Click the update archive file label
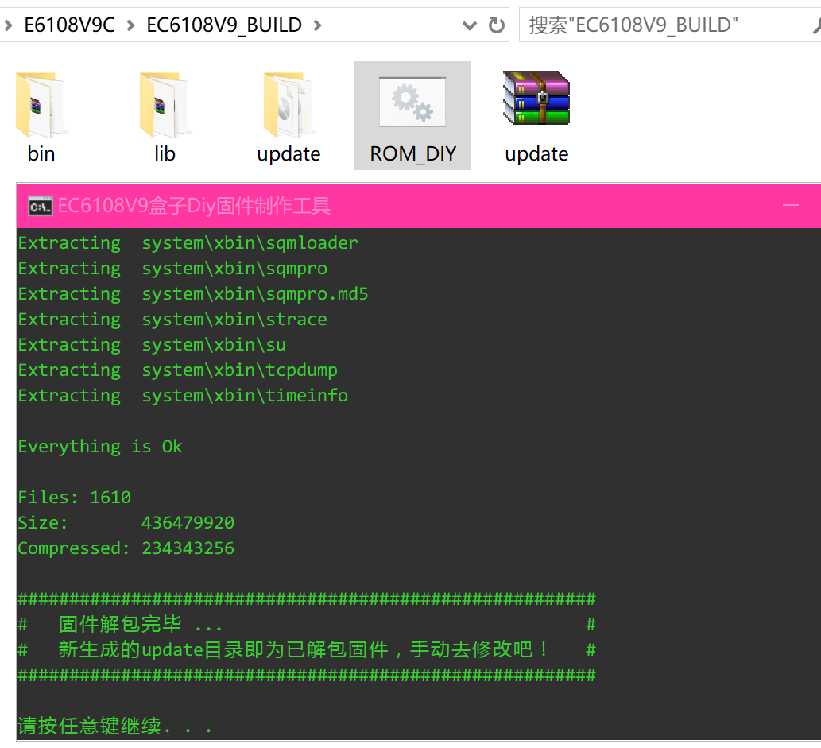 pos(536,153)
